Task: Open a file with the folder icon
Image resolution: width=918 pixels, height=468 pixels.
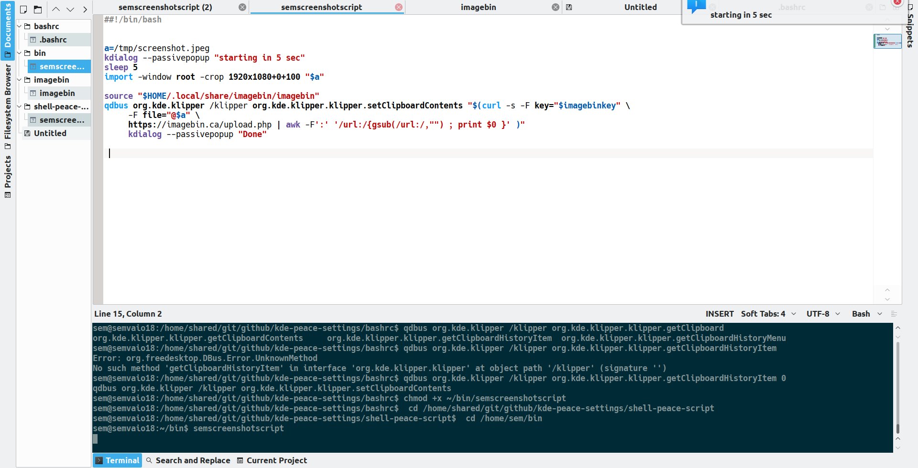Action: point(38,9)
